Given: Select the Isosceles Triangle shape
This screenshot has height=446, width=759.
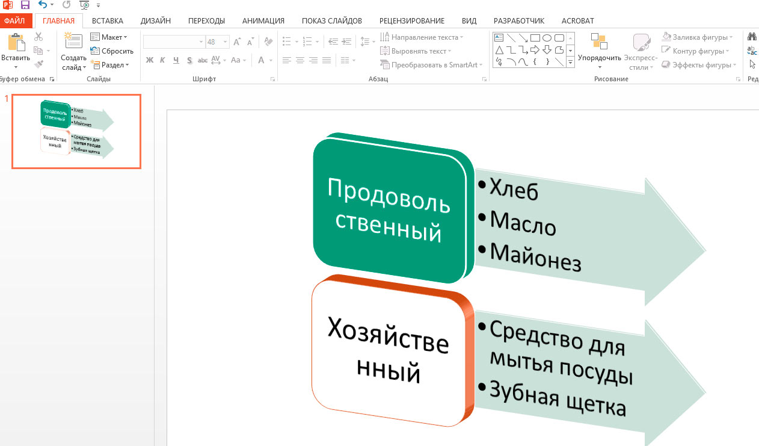Looking at the screenshot, I should point(498,49).
